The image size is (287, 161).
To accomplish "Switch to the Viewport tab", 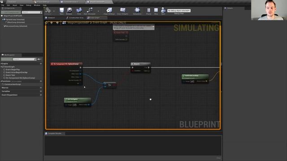I will click(52, 18).
